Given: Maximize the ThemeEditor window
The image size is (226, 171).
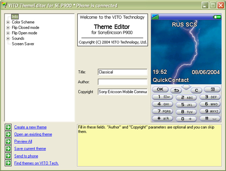Looking at the screenshot, I should (213, 5).
